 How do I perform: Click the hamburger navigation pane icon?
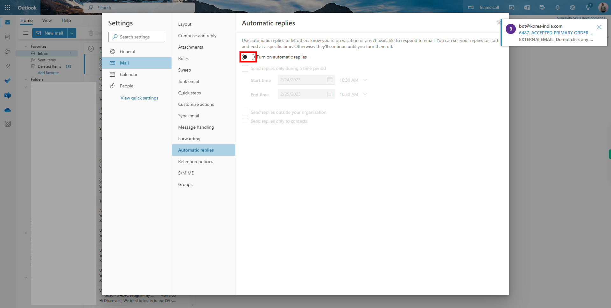click(26, 33)
